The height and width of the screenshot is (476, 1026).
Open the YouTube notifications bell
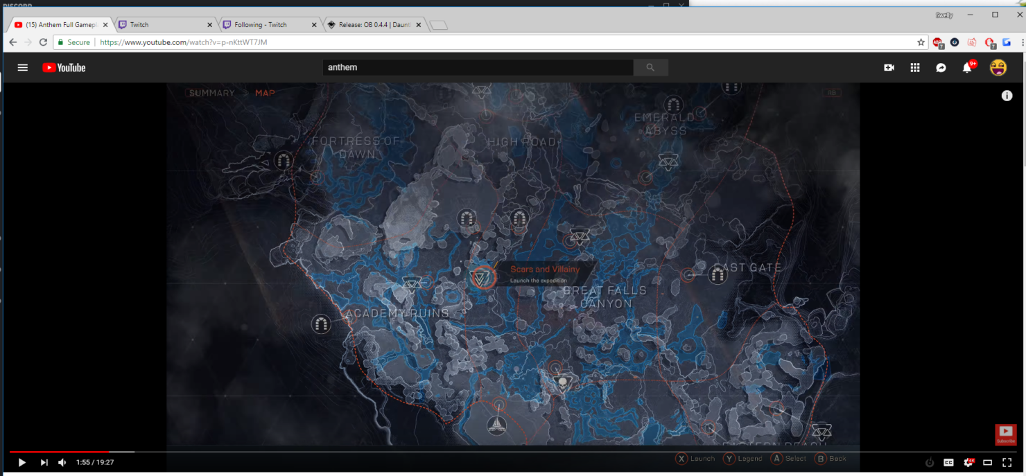click(x=967, y=68)
